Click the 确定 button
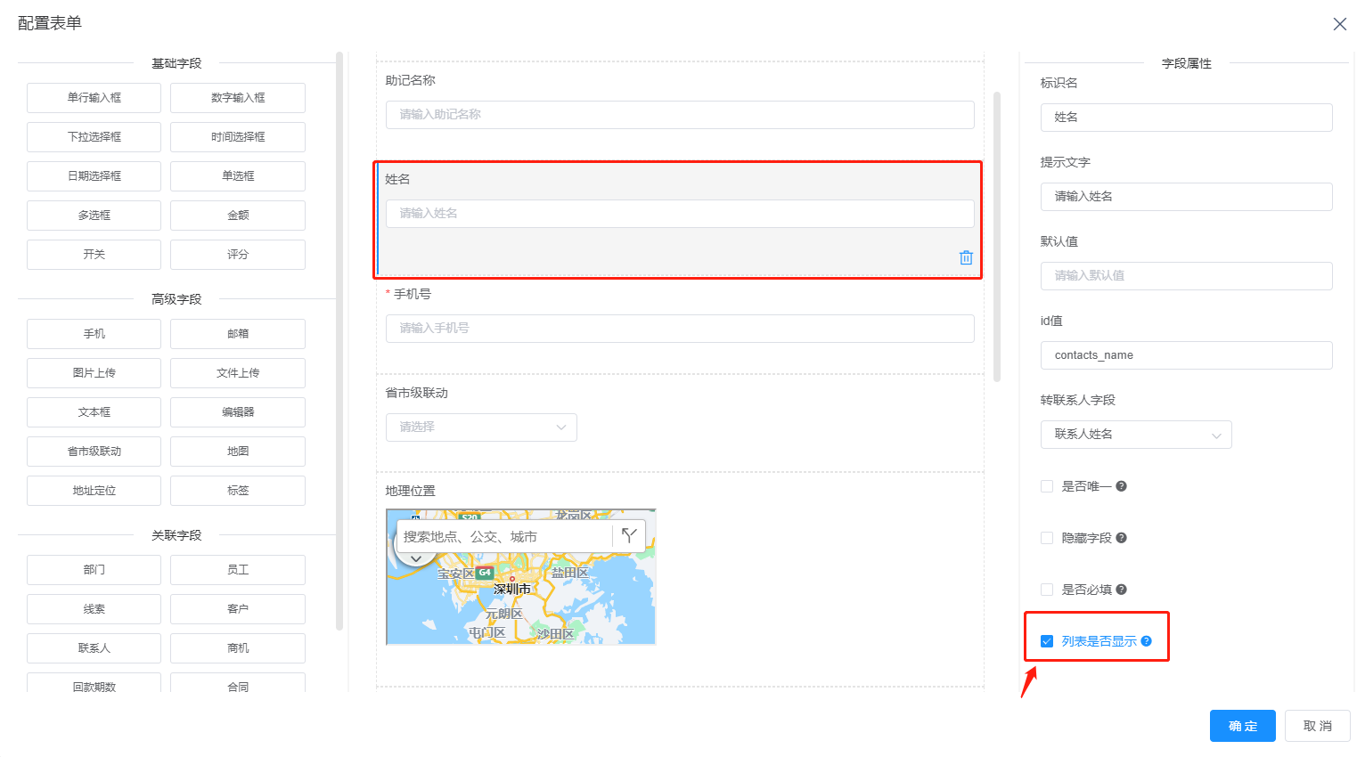The image size is (1365, 757). tap(1242, 726)
